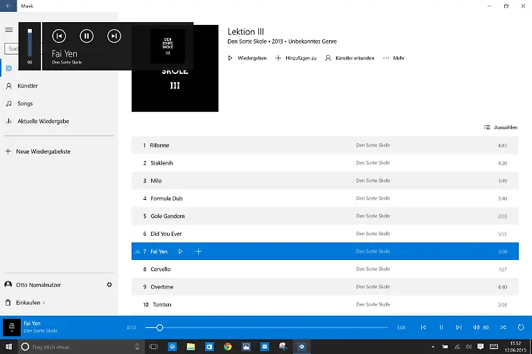Viewport: 532px width, 354px height.
Task: Go to Songs in the sidebar
Action: 25,104
